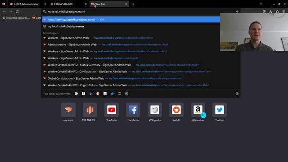Close the EJBCA Administration tab

coord(45,4)
